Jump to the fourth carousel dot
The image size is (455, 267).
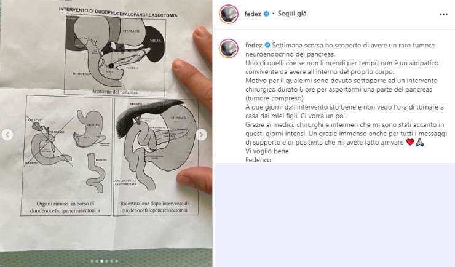pos(107,261)
